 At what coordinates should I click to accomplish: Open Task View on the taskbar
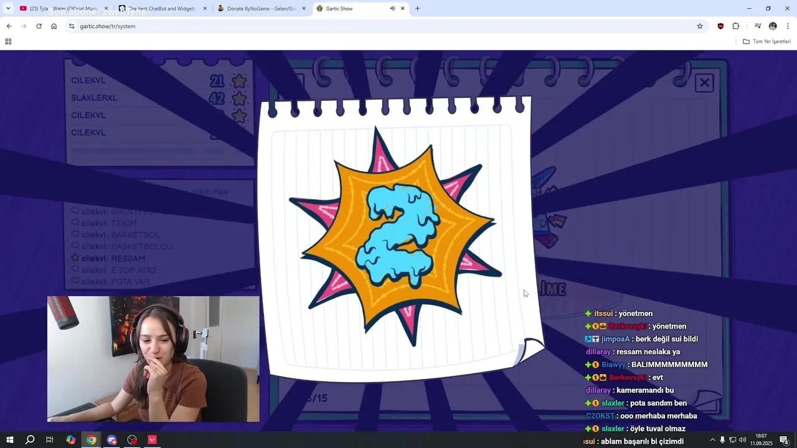point(50,440)
